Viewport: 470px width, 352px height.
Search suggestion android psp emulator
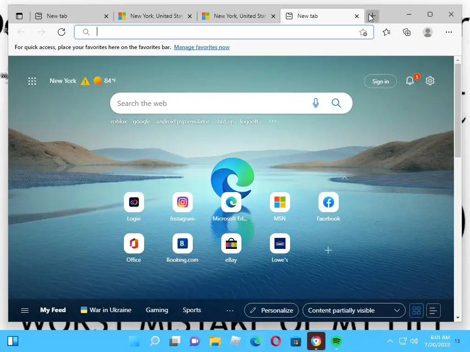(x=183, y=121)
